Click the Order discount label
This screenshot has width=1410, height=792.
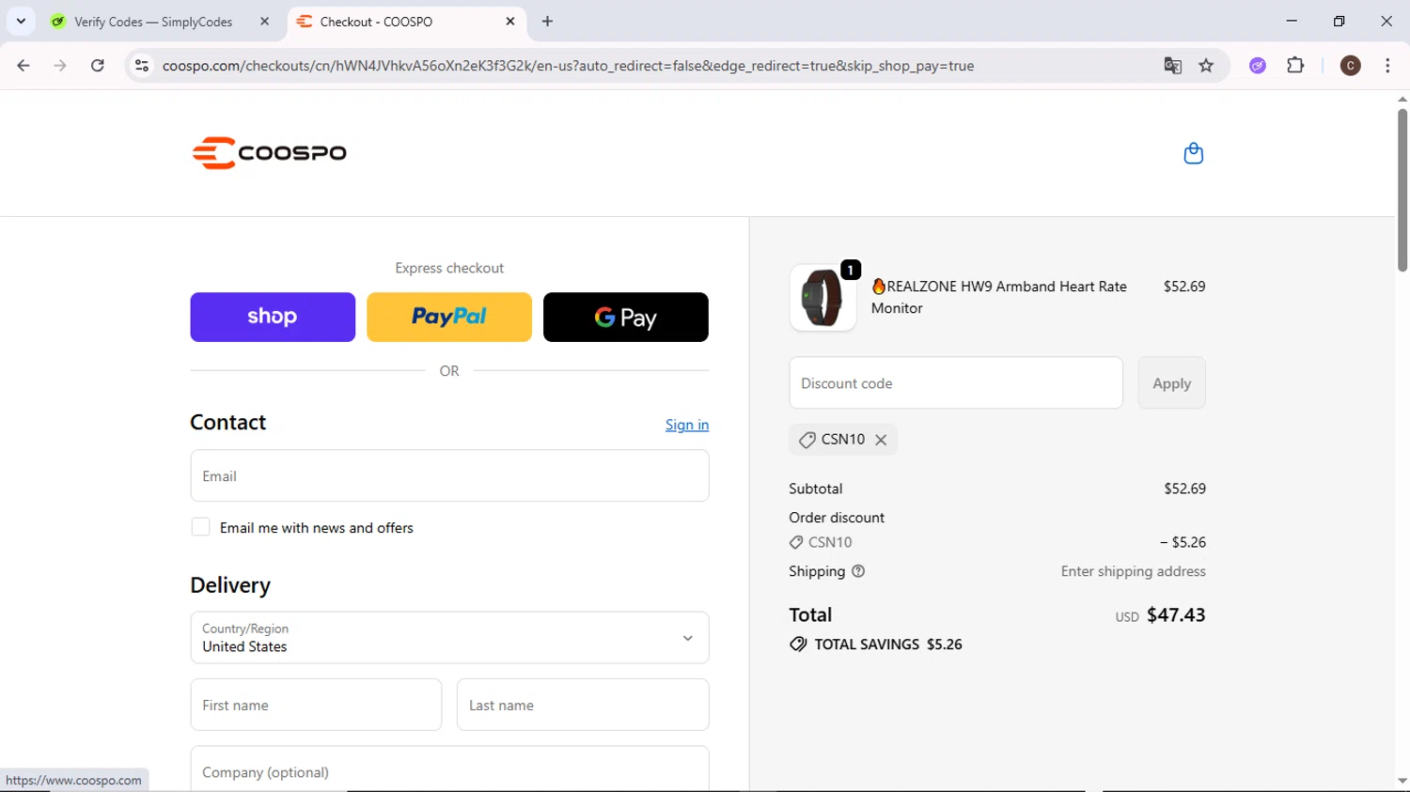point(837,518)
